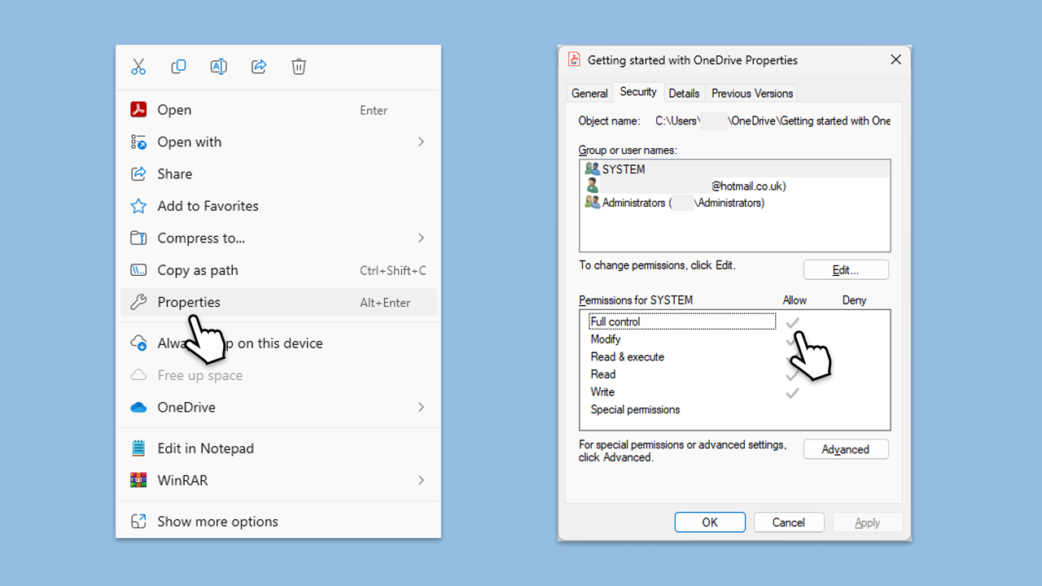
Task: Select Show more options
Action: [278, 522]
